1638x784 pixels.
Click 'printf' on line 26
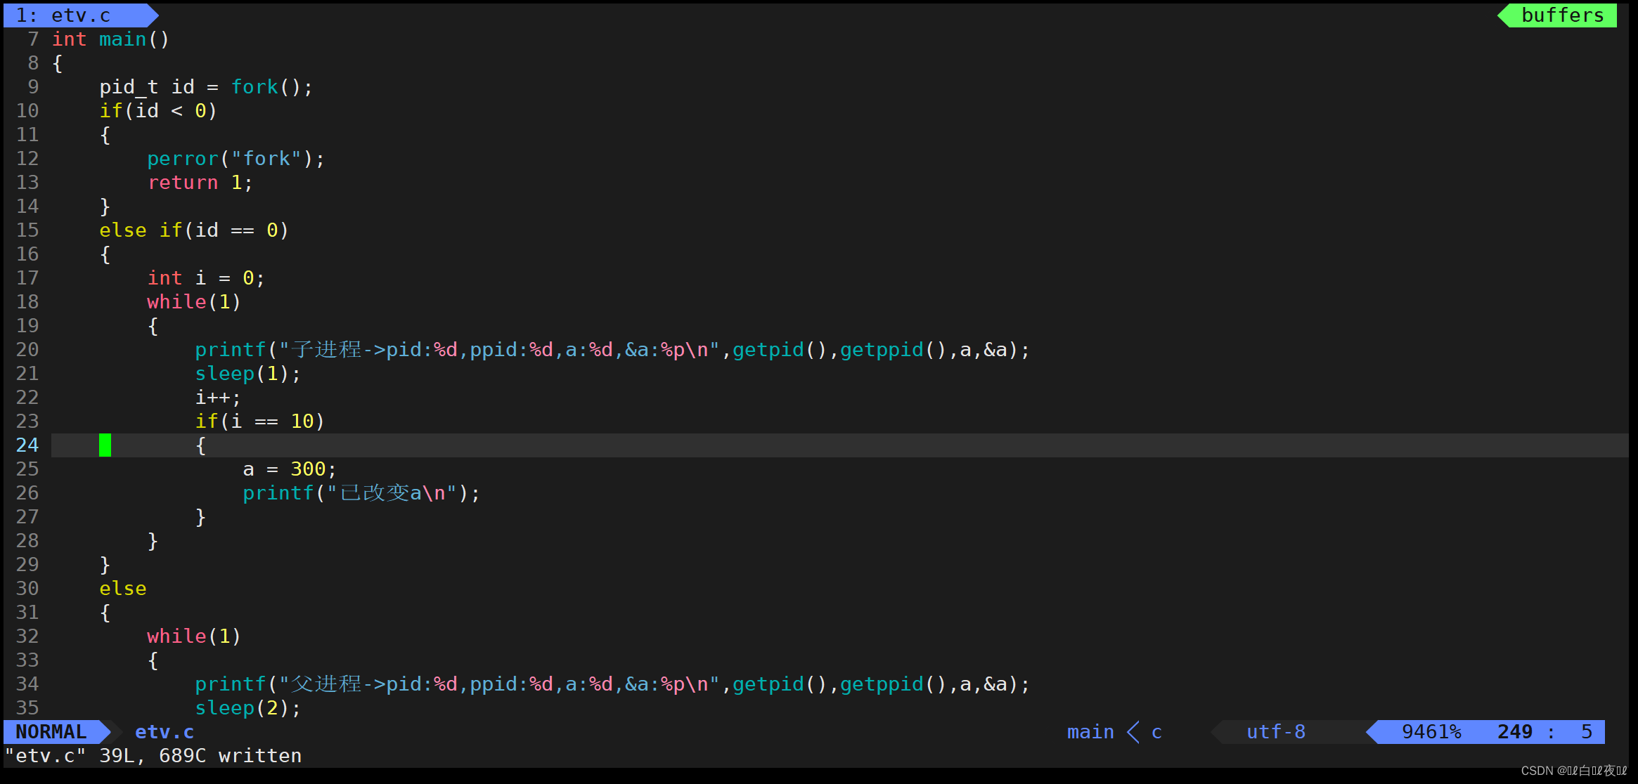tap(278, 493)
